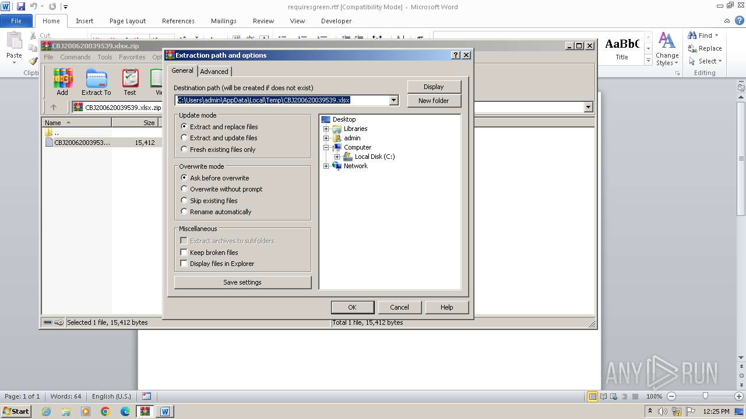
Task: Click the Undo icon in Word
Action: [x=33, y=6]
